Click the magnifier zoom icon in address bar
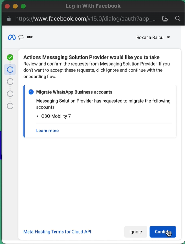 (178, 19)
